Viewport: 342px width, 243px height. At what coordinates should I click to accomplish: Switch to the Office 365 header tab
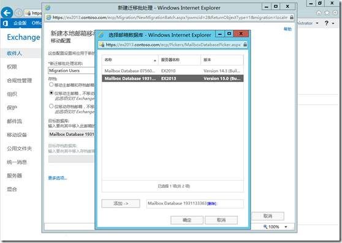point(36,23)
